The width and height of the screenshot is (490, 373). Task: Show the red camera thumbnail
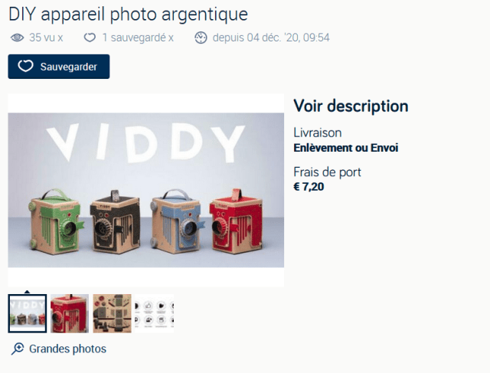[x=70, y=313]
